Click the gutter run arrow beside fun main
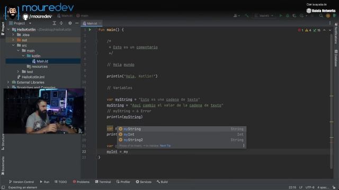 (90, 30)
